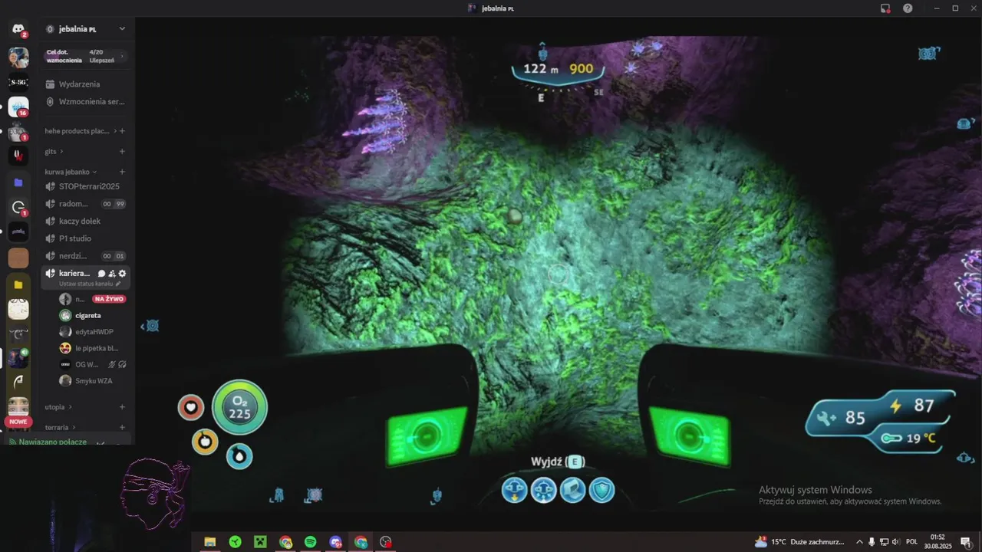
Task: Open the plain brown server icon
Action: (x=18, y=258)
